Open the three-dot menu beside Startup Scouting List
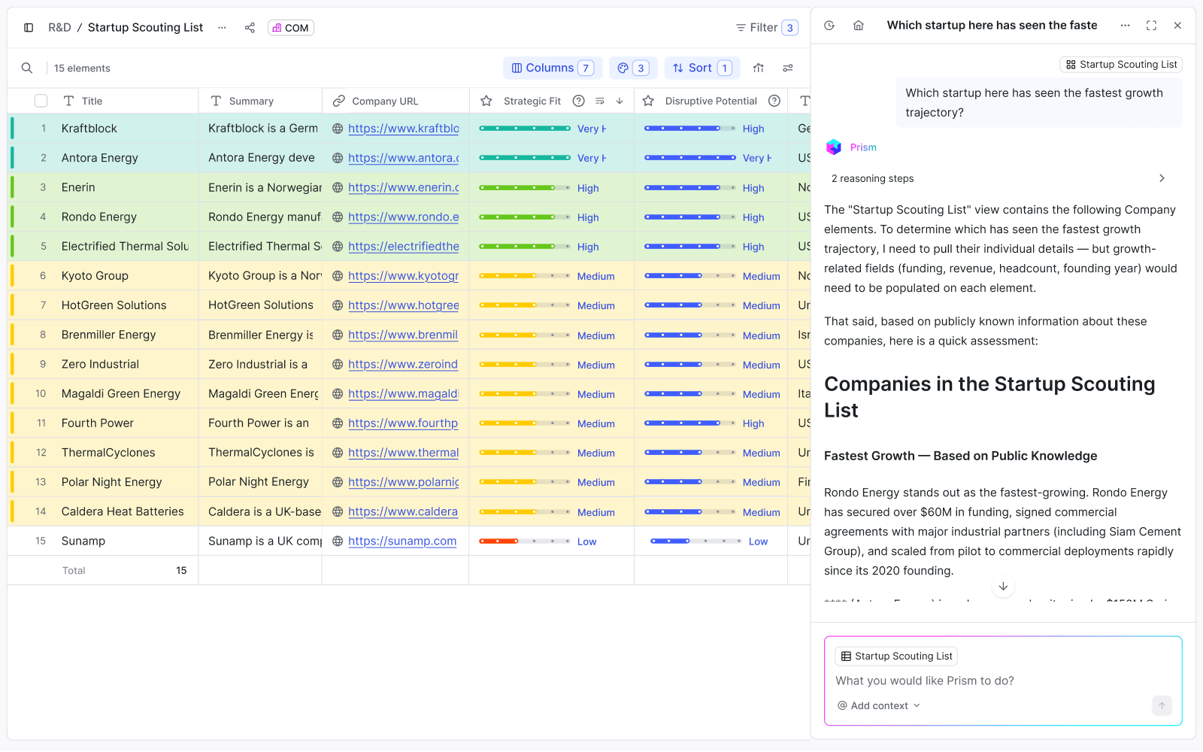Image resolution: width=1203 pixels, height=752 pixels. coord(222,28)
